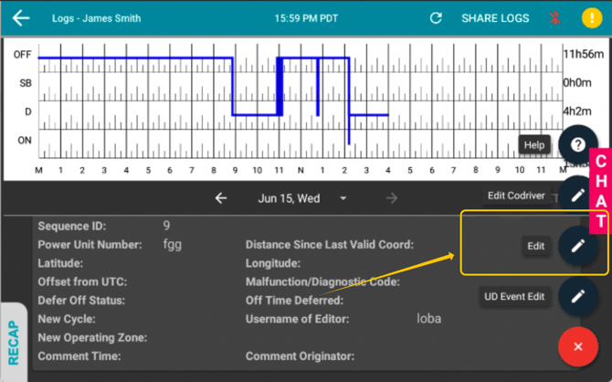Tap the red Bluetooth disconnected icon

(x=554, y=18)
